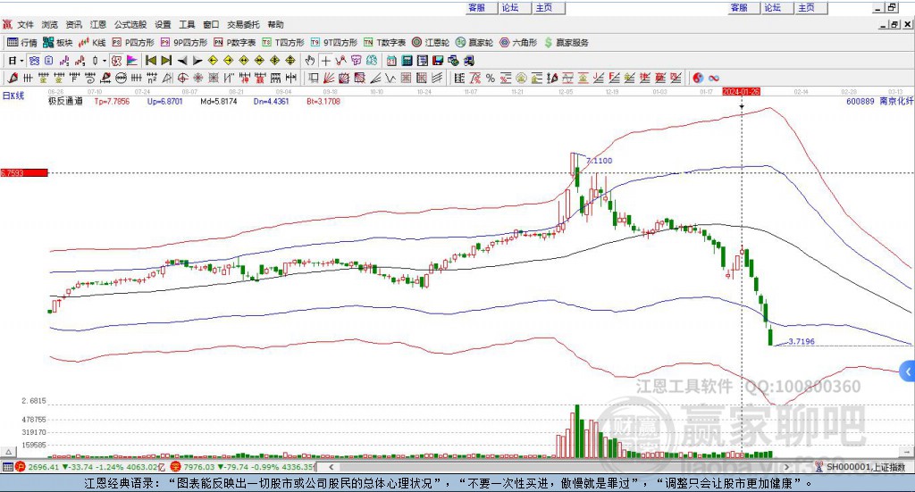This screenshot has height=492, width=915.
Task: Step right black arrow icon
Action: [x=197, y=61]
